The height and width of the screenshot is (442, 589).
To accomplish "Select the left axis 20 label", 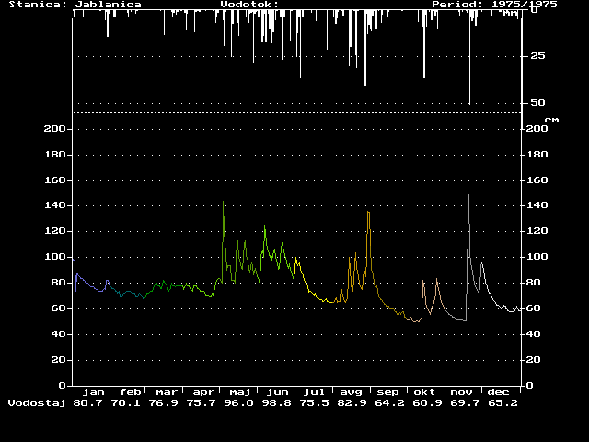I will tap(59, 360).
